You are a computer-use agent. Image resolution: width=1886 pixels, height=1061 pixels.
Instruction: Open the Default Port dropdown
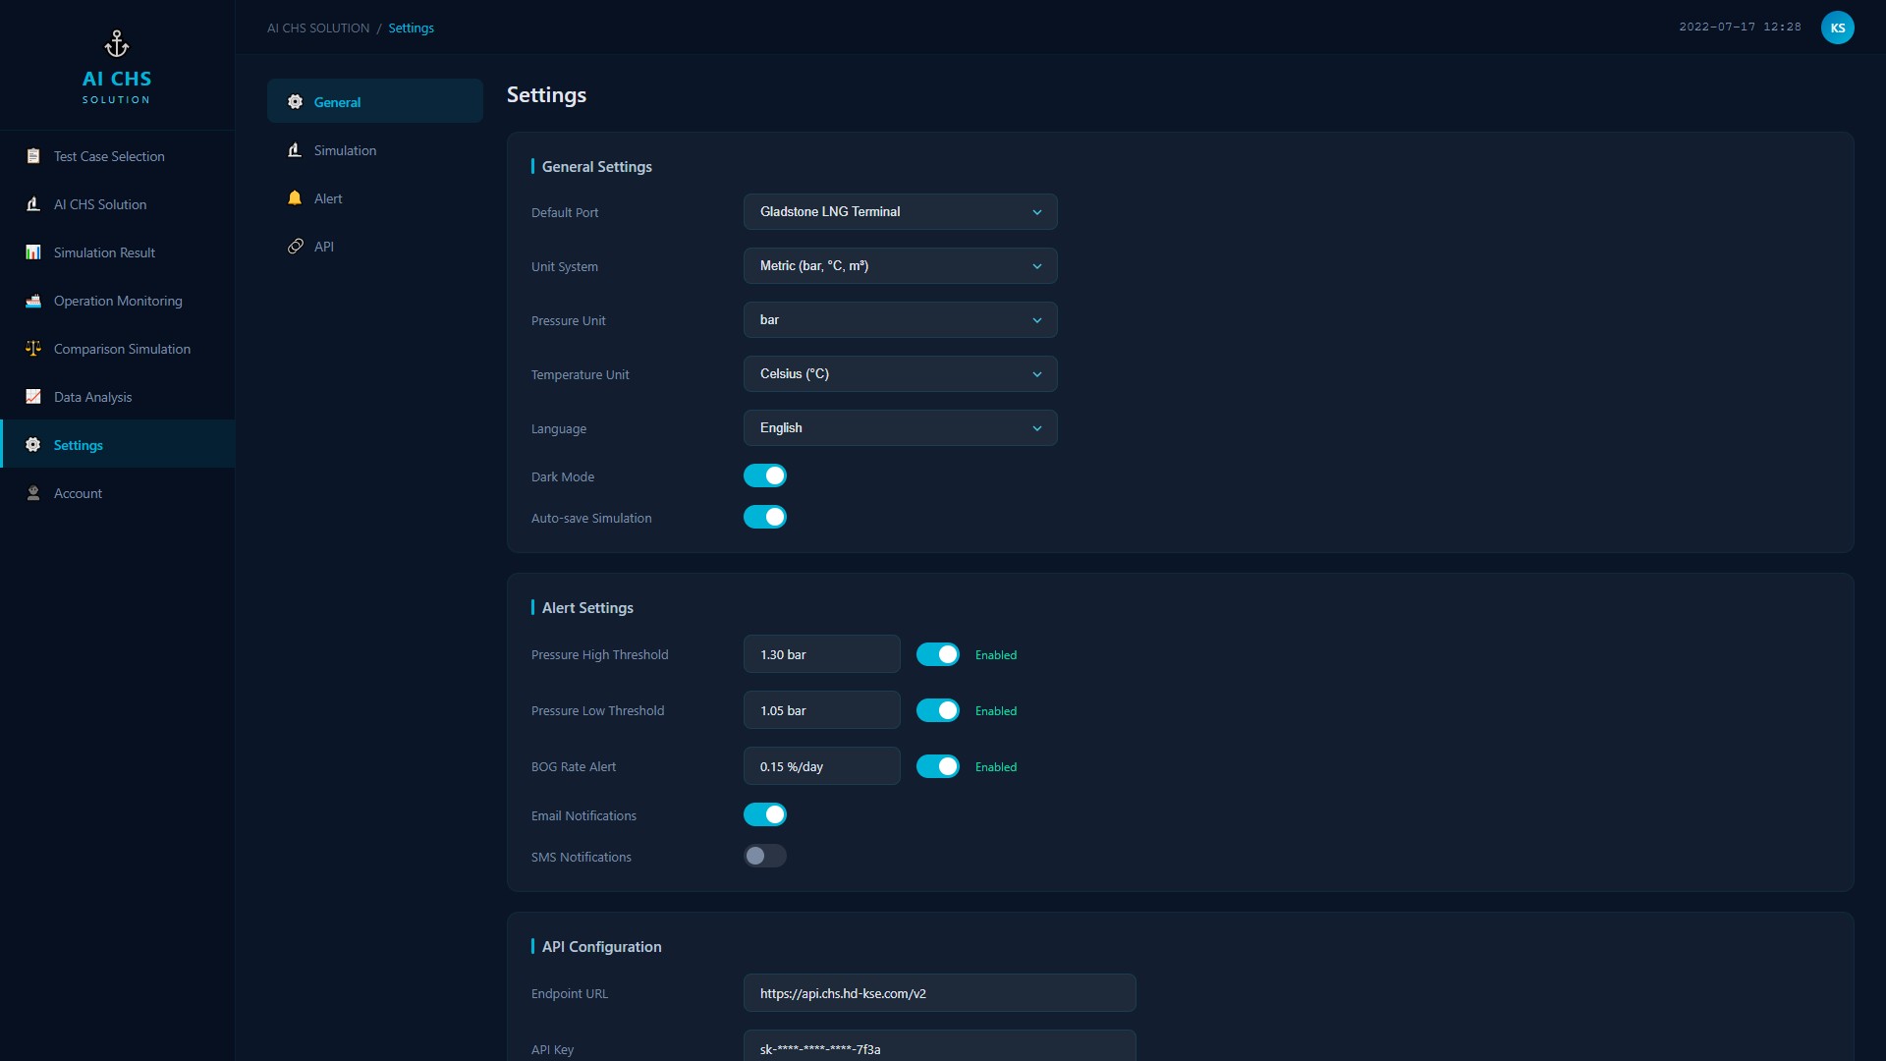pos(900,211)
